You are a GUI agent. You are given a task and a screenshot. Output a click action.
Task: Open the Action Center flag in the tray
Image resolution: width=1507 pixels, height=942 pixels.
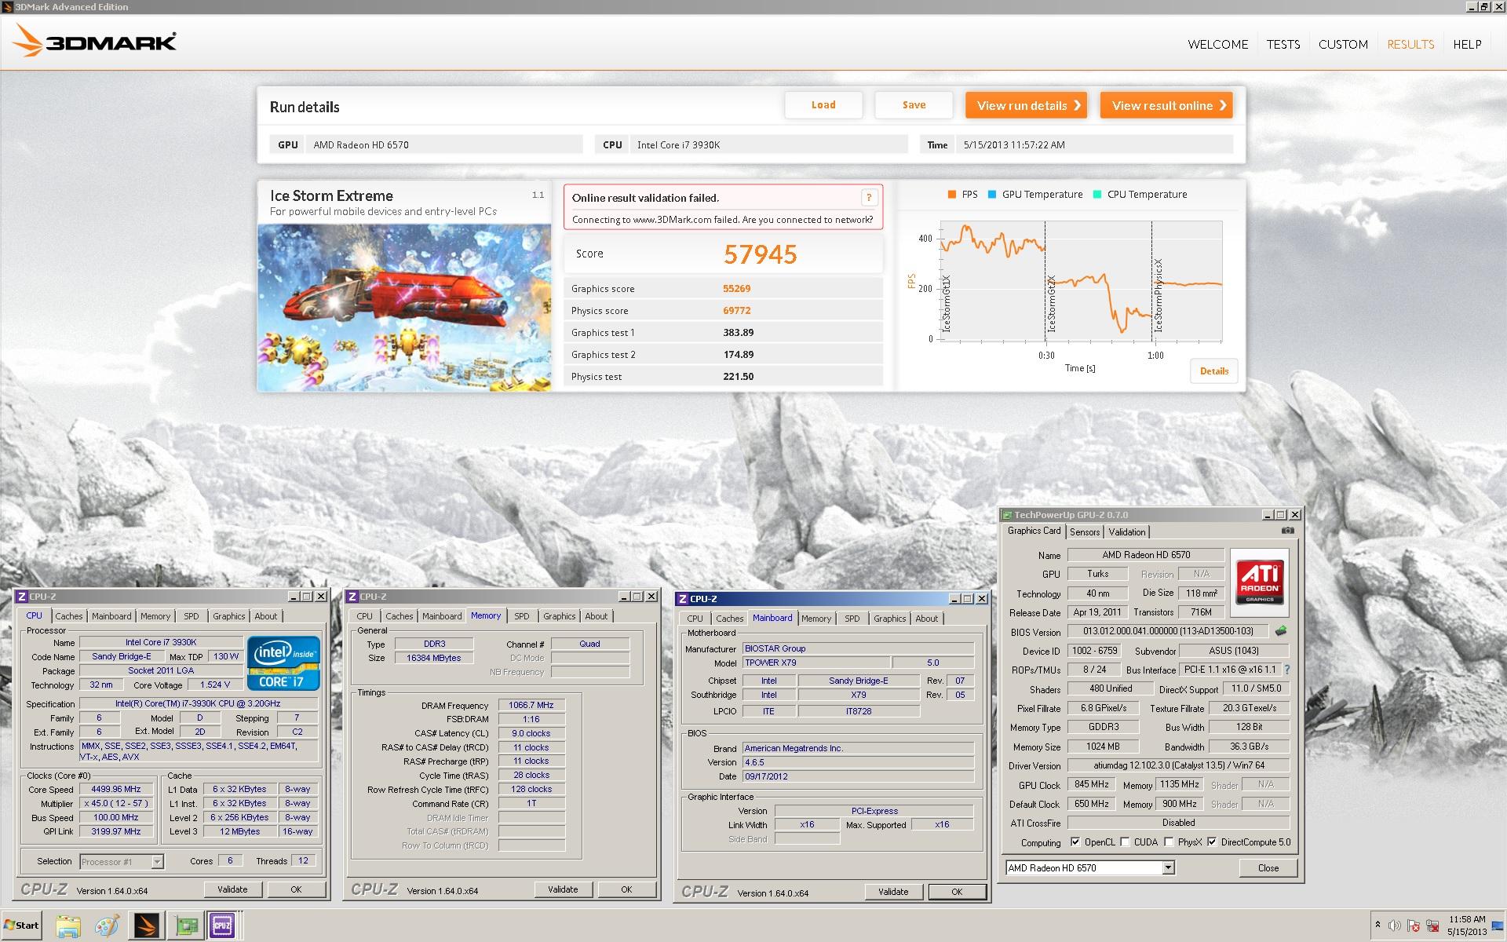pyautogui.click(x=1414, y=926)
